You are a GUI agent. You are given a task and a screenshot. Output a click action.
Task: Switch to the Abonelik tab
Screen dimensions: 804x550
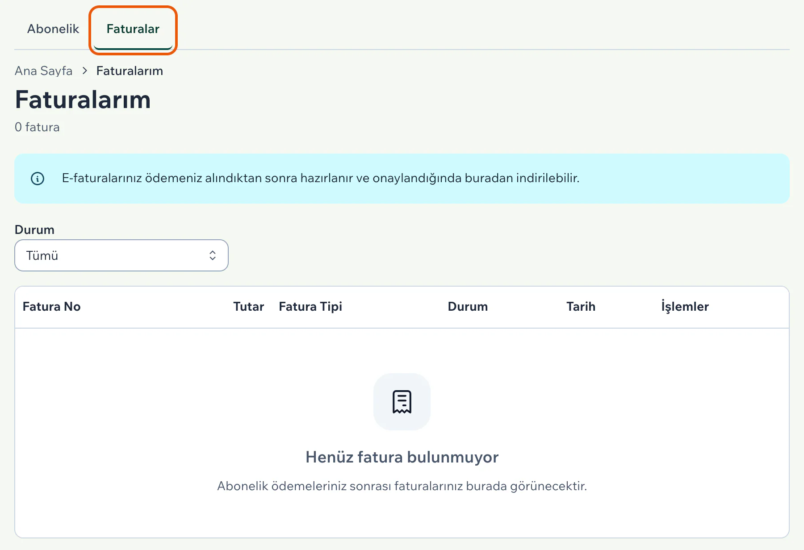tap(53, 29)
